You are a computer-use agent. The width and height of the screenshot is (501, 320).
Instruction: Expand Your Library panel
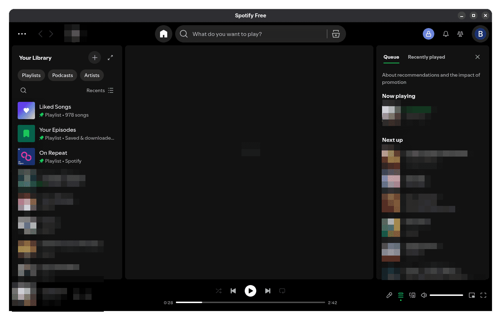point(110,58)
